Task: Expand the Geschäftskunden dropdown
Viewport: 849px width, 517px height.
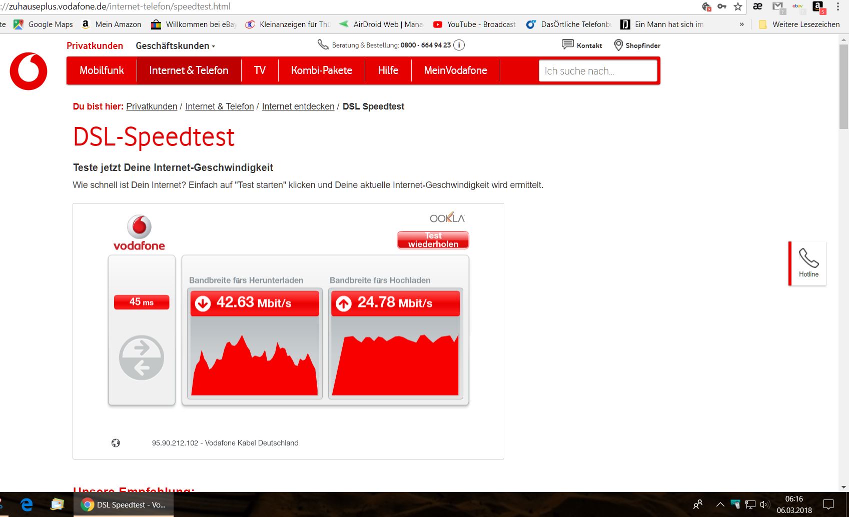Action: click(x=176, y=45)
